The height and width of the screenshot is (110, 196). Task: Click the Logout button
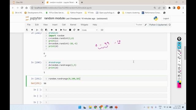(x=166, y=18)
